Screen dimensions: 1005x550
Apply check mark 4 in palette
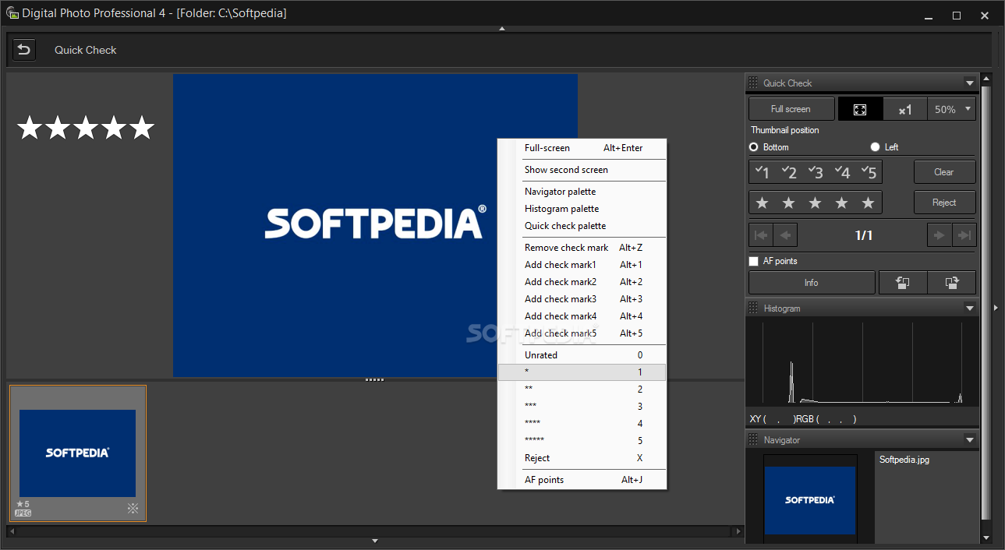(842, 172)
